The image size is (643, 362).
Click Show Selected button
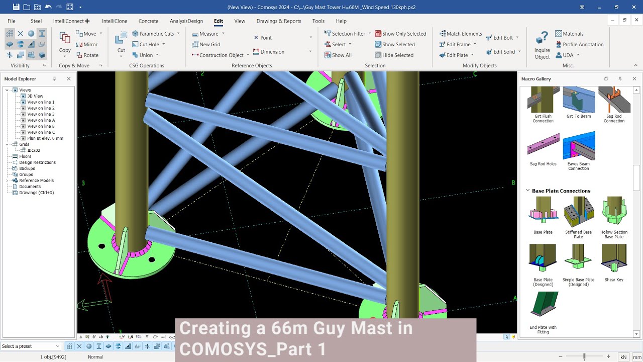click(x=395, y=44)
